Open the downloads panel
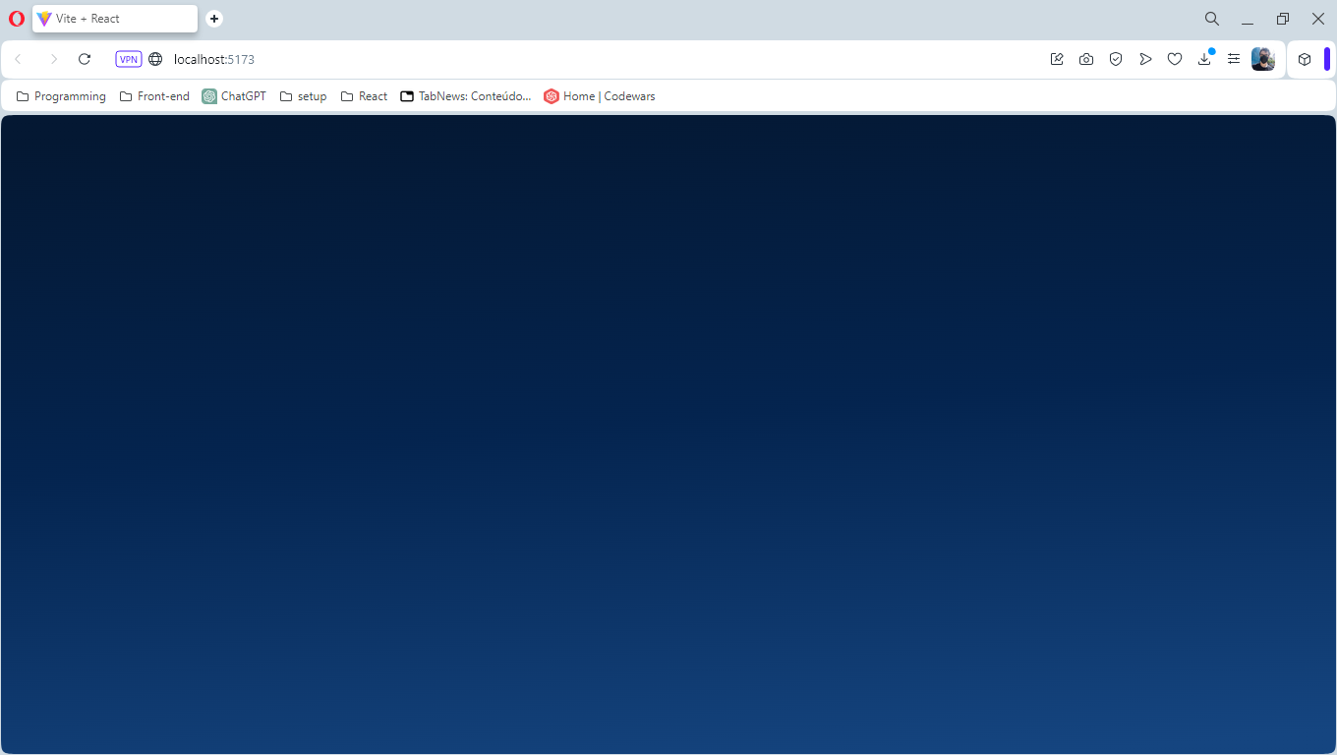The height and width of the screenshot is (755, 1337). [1204, 59]
